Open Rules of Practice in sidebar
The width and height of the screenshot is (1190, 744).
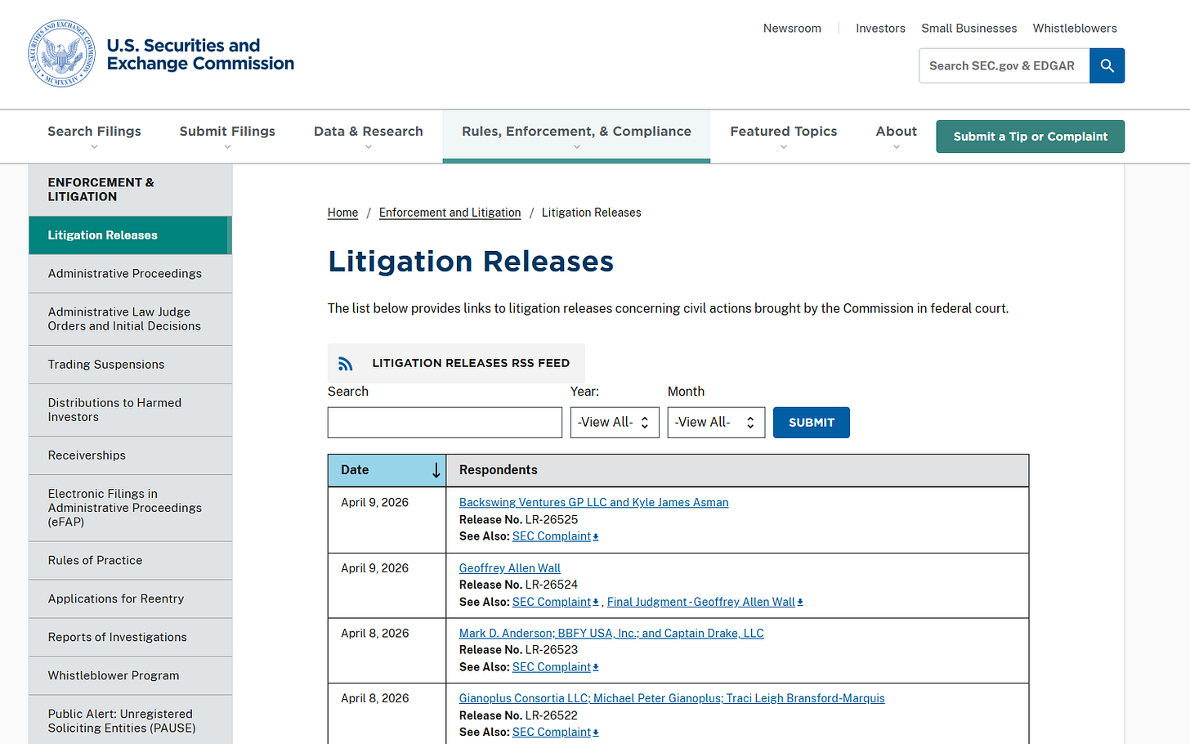click(130, 561)
